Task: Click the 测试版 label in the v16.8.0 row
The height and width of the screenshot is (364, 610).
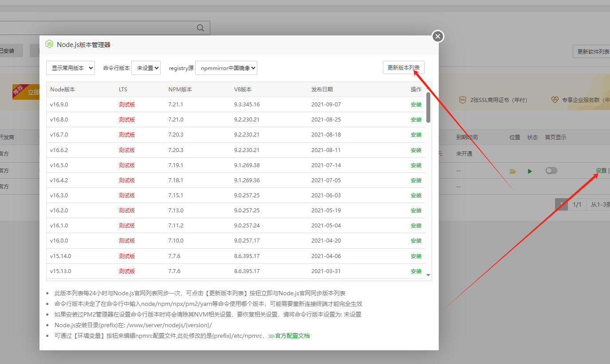Action: 127,120
